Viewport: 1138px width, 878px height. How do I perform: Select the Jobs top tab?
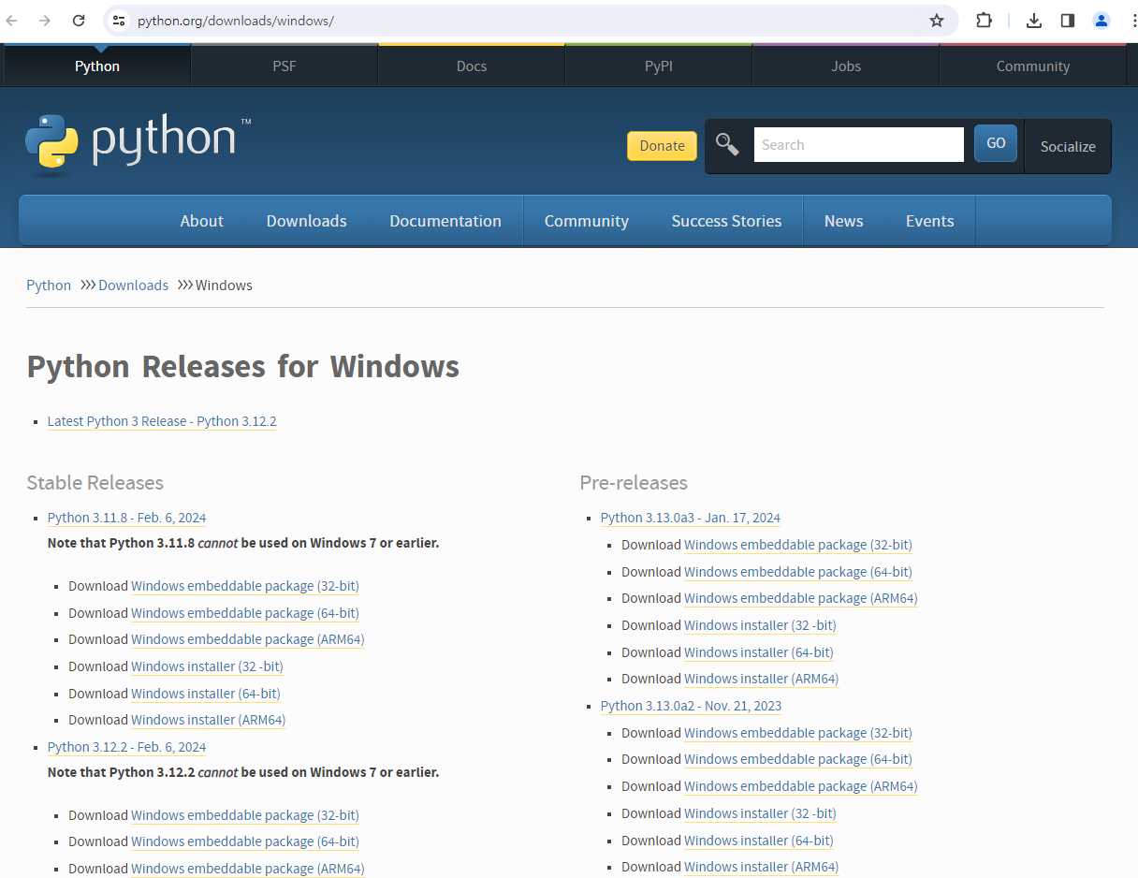coord(846,66)
